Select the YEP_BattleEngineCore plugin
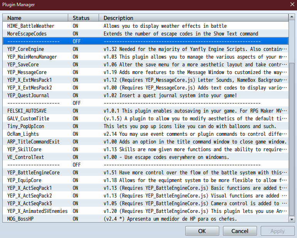This screenshot has height=238, width=297. pos(146,172)
